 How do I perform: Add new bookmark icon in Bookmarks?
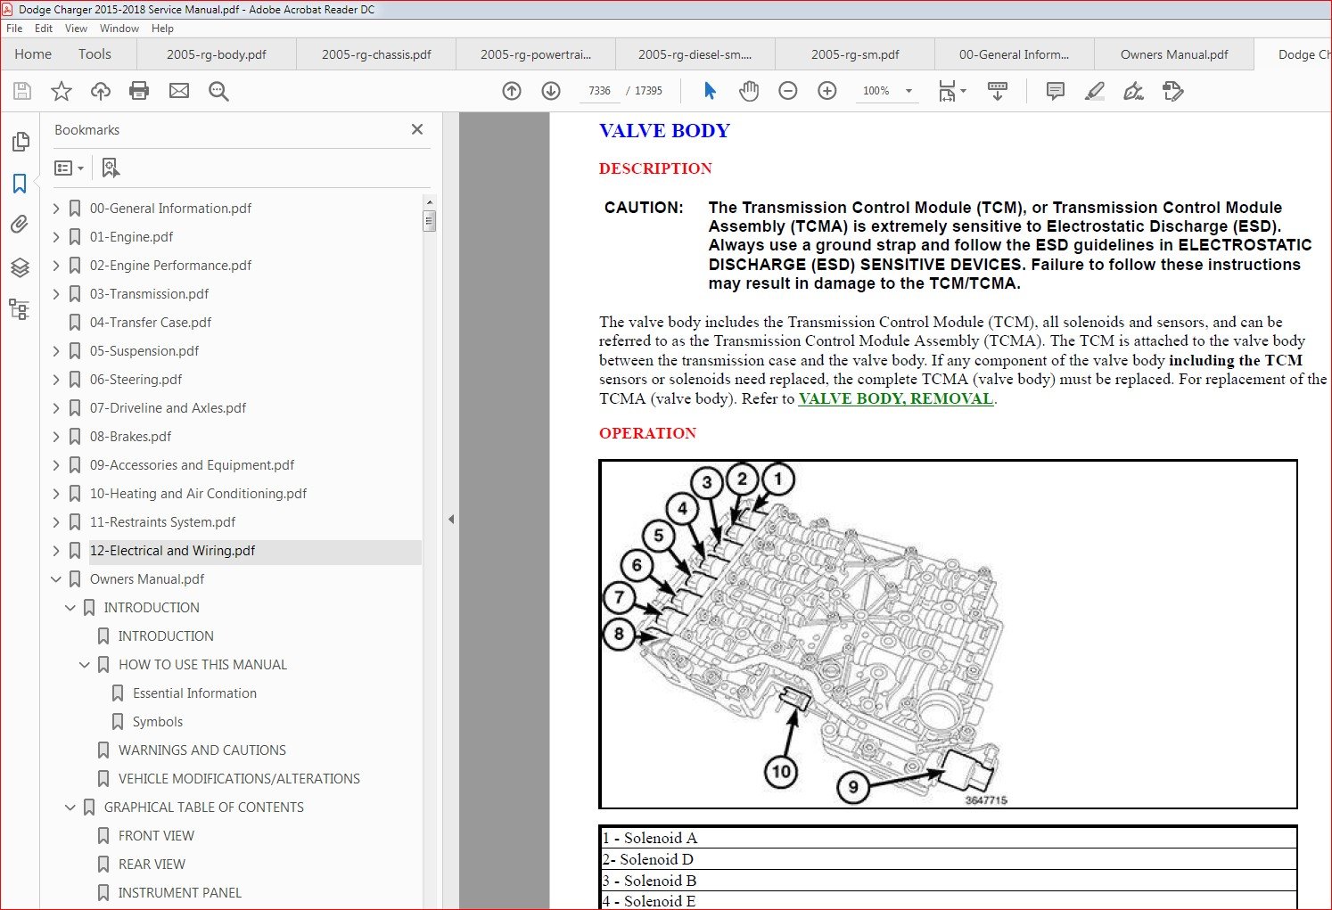point(111,168)
